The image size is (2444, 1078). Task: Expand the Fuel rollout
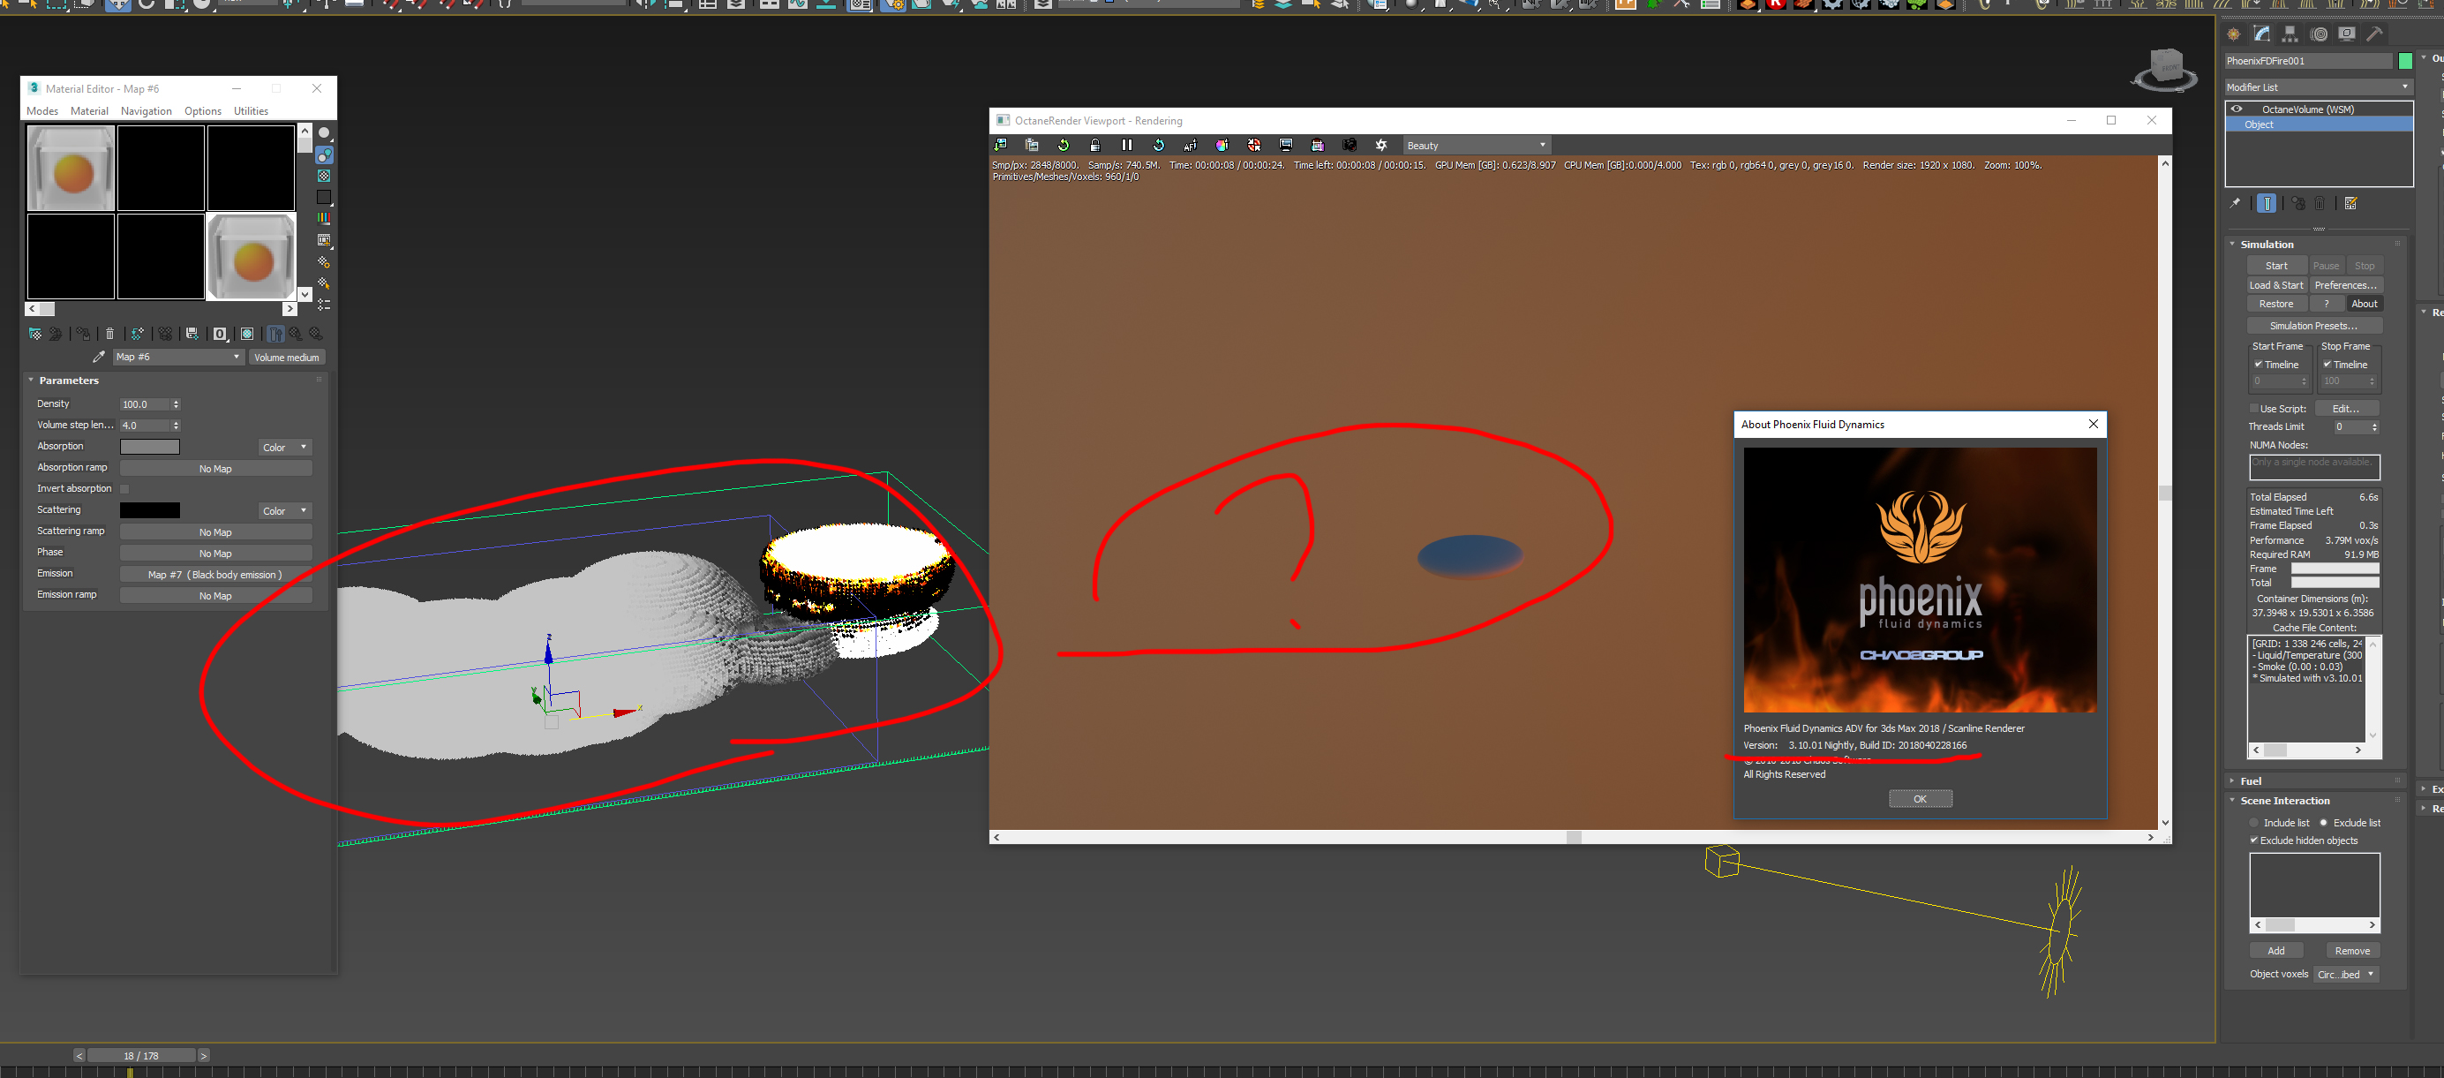coord(2252,781)
